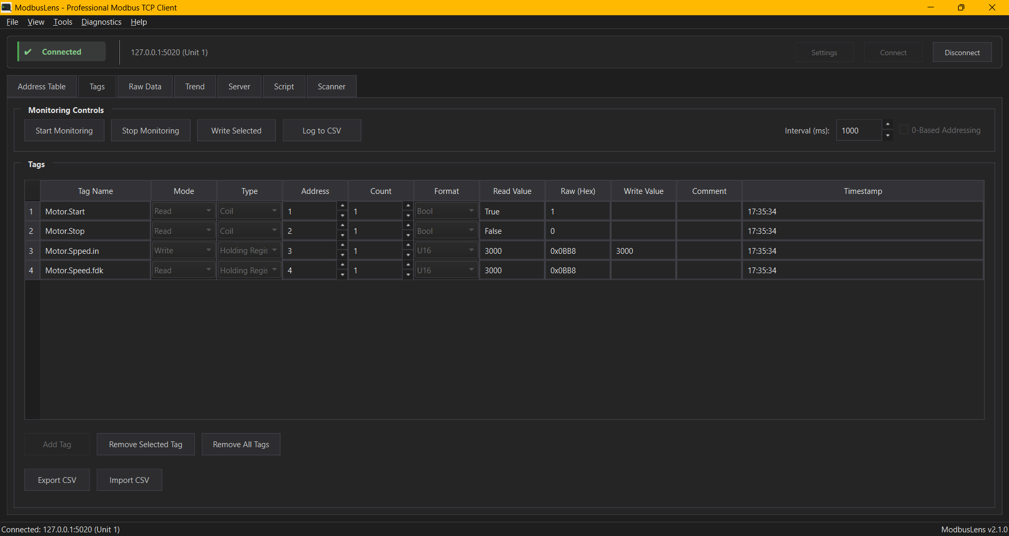Click the Interval (ms) input field
This screenshot has height=536, width=1009.
click(x=859, y=130)
